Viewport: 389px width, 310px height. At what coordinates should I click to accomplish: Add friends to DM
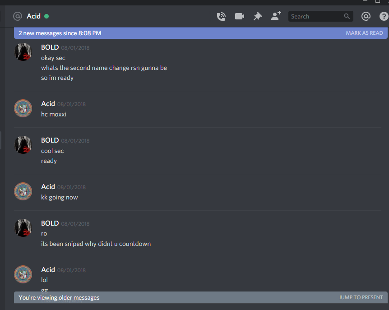(x=276, y=16)
